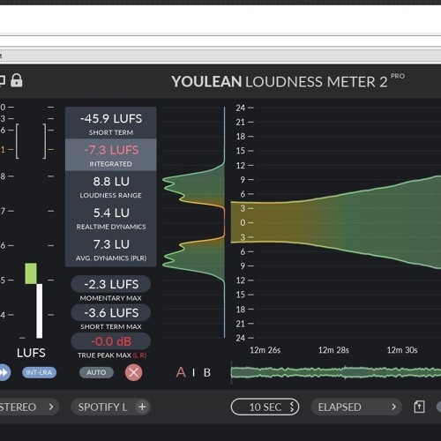441x441 pixels.
Task: Click the white LUFS meter bar
Action: coord(40,311)
